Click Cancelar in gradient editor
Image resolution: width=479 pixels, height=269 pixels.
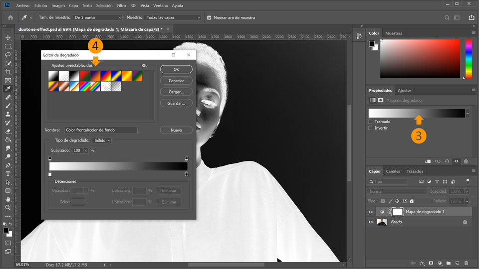(176, 81)
